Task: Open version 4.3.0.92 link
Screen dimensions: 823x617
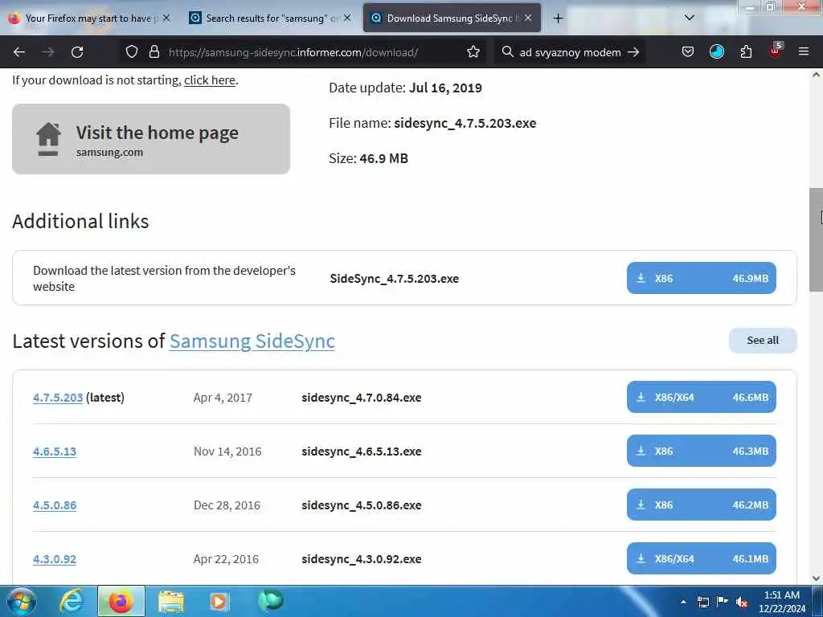Action: click(x=55, y=559)
